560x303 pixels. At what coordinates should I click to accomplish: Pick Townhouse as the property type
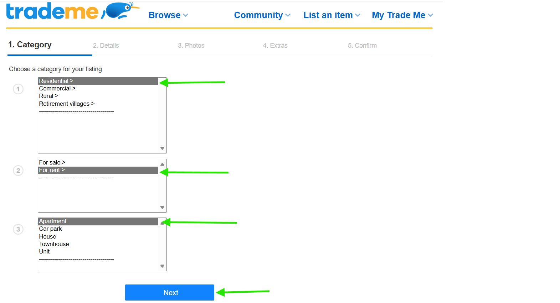point(54,244)
